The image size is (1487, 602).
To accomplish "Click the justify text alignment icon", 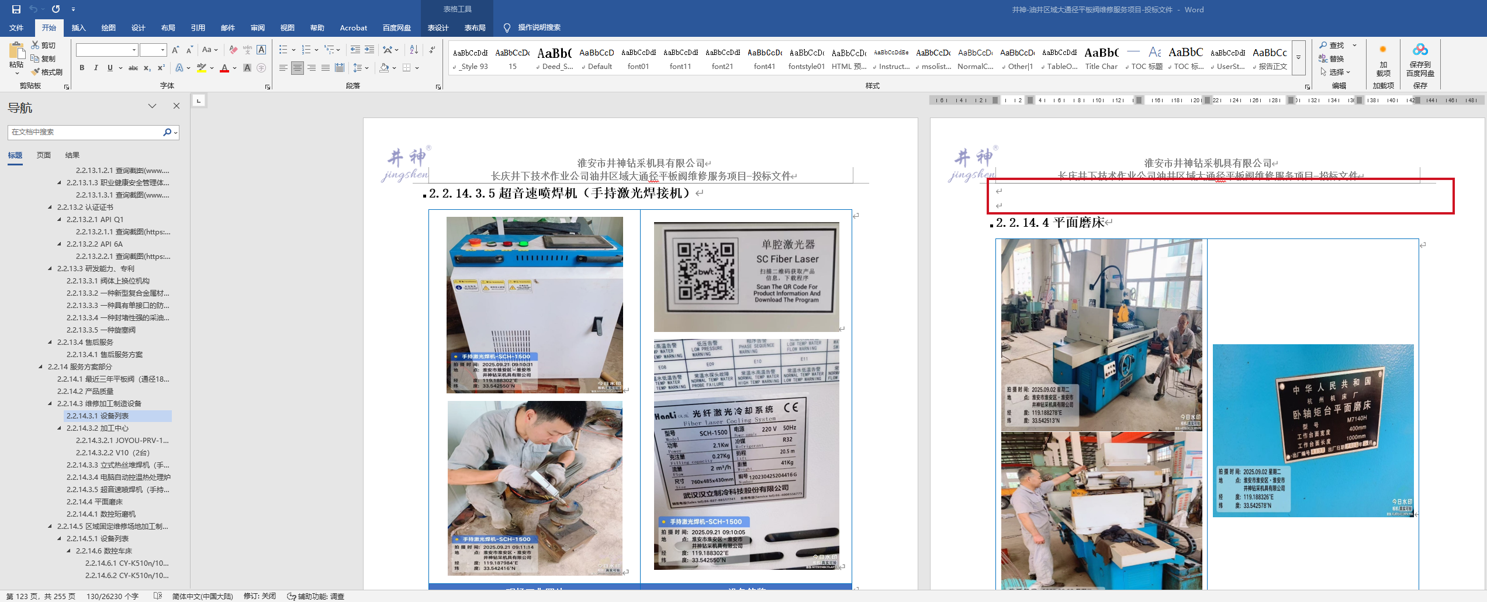I will point(326,68).
